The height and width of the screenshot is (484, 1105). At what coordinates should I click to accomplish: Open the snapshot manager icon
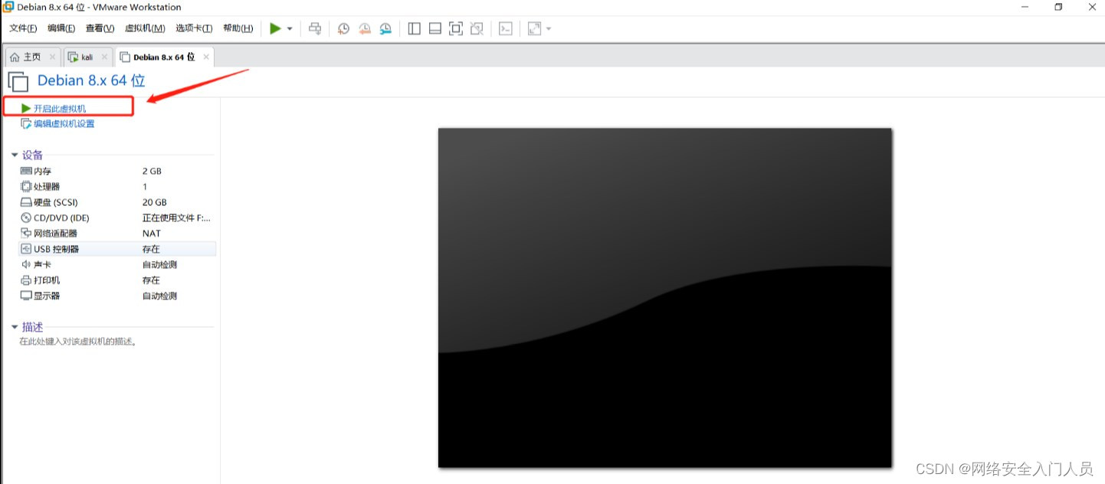click(385, 28)
